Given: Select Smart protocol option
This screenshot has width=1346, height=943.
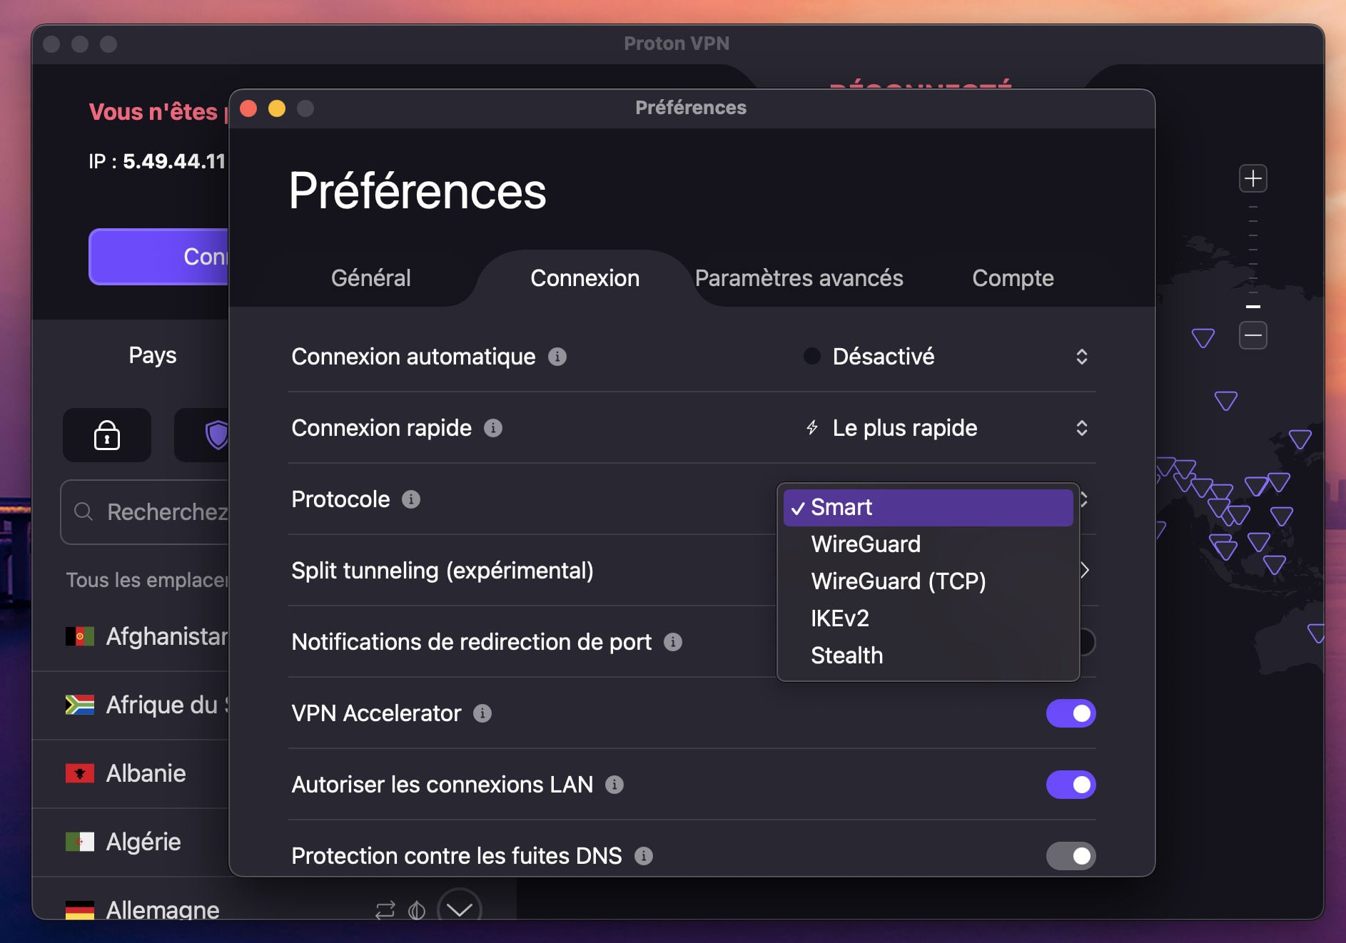Looking at the screenshot, I should [x=928, y=507].
